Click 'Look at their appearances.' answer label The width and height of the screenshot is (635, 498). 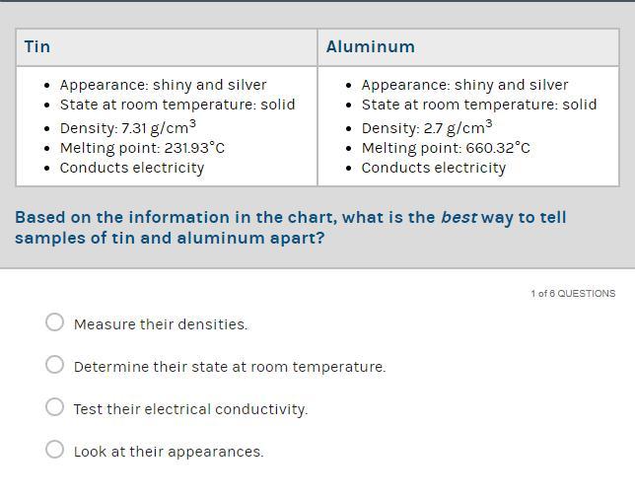169,452
